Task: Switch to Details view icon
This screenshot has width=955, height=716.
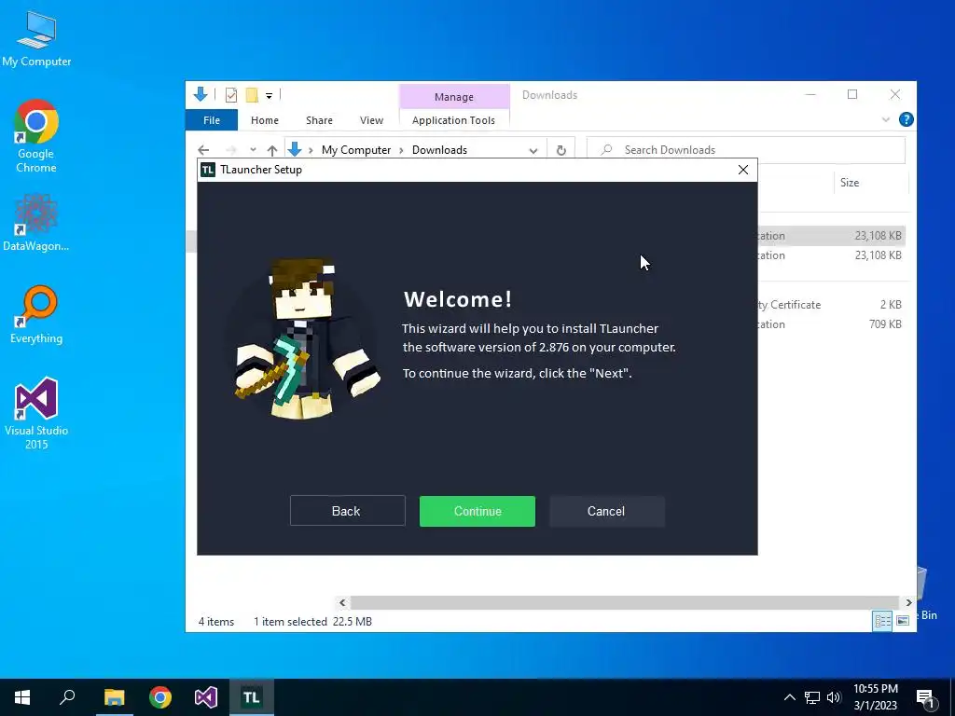Action: 882,620
